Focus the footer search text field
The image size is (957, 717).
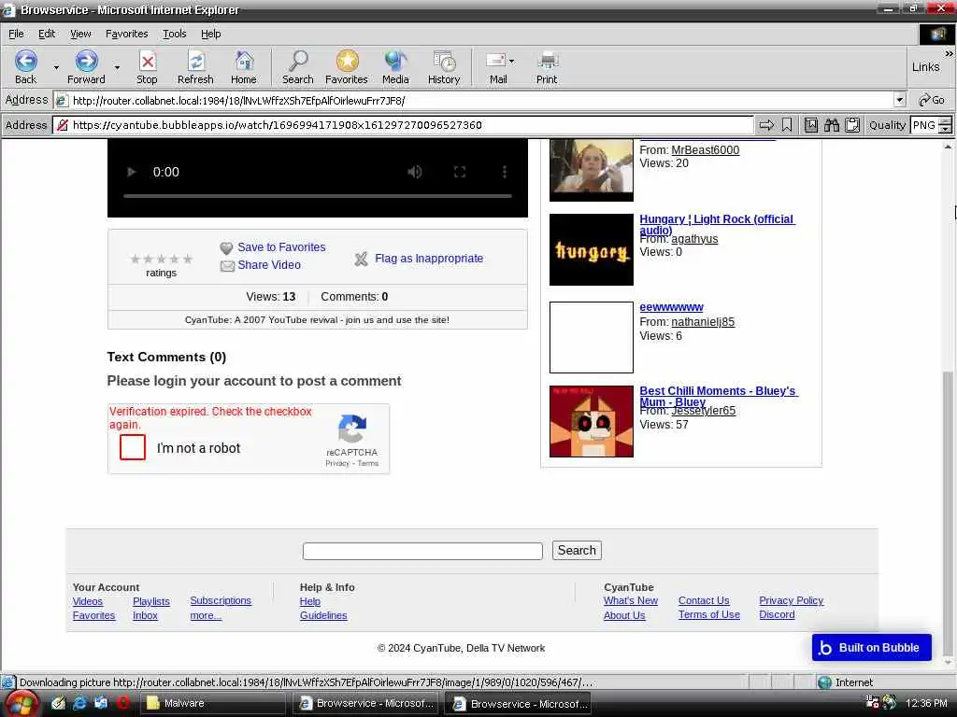click(x=422, y=551)
